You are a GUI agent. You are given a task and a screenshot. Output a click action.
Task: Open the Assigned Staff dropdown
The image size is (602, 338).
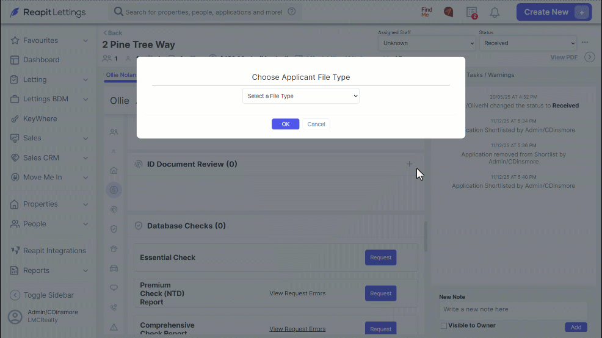click(x=427, y=43)
